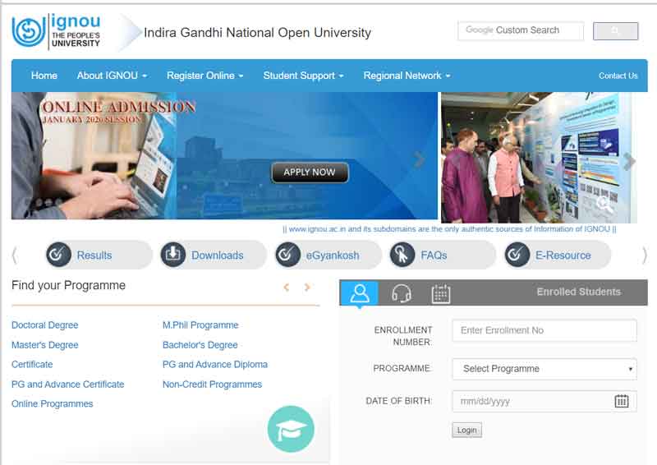657x465 pixels.
Task: Advance the photo slideshow with right arrow
Action: (629, 161)
